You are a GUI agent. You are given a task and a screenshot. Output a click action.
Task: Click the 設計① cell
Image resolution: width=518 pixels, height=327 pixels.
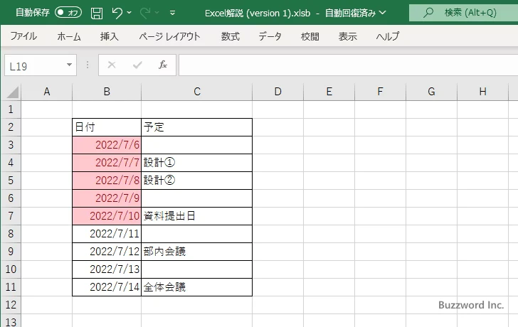[x=196, y=163]
